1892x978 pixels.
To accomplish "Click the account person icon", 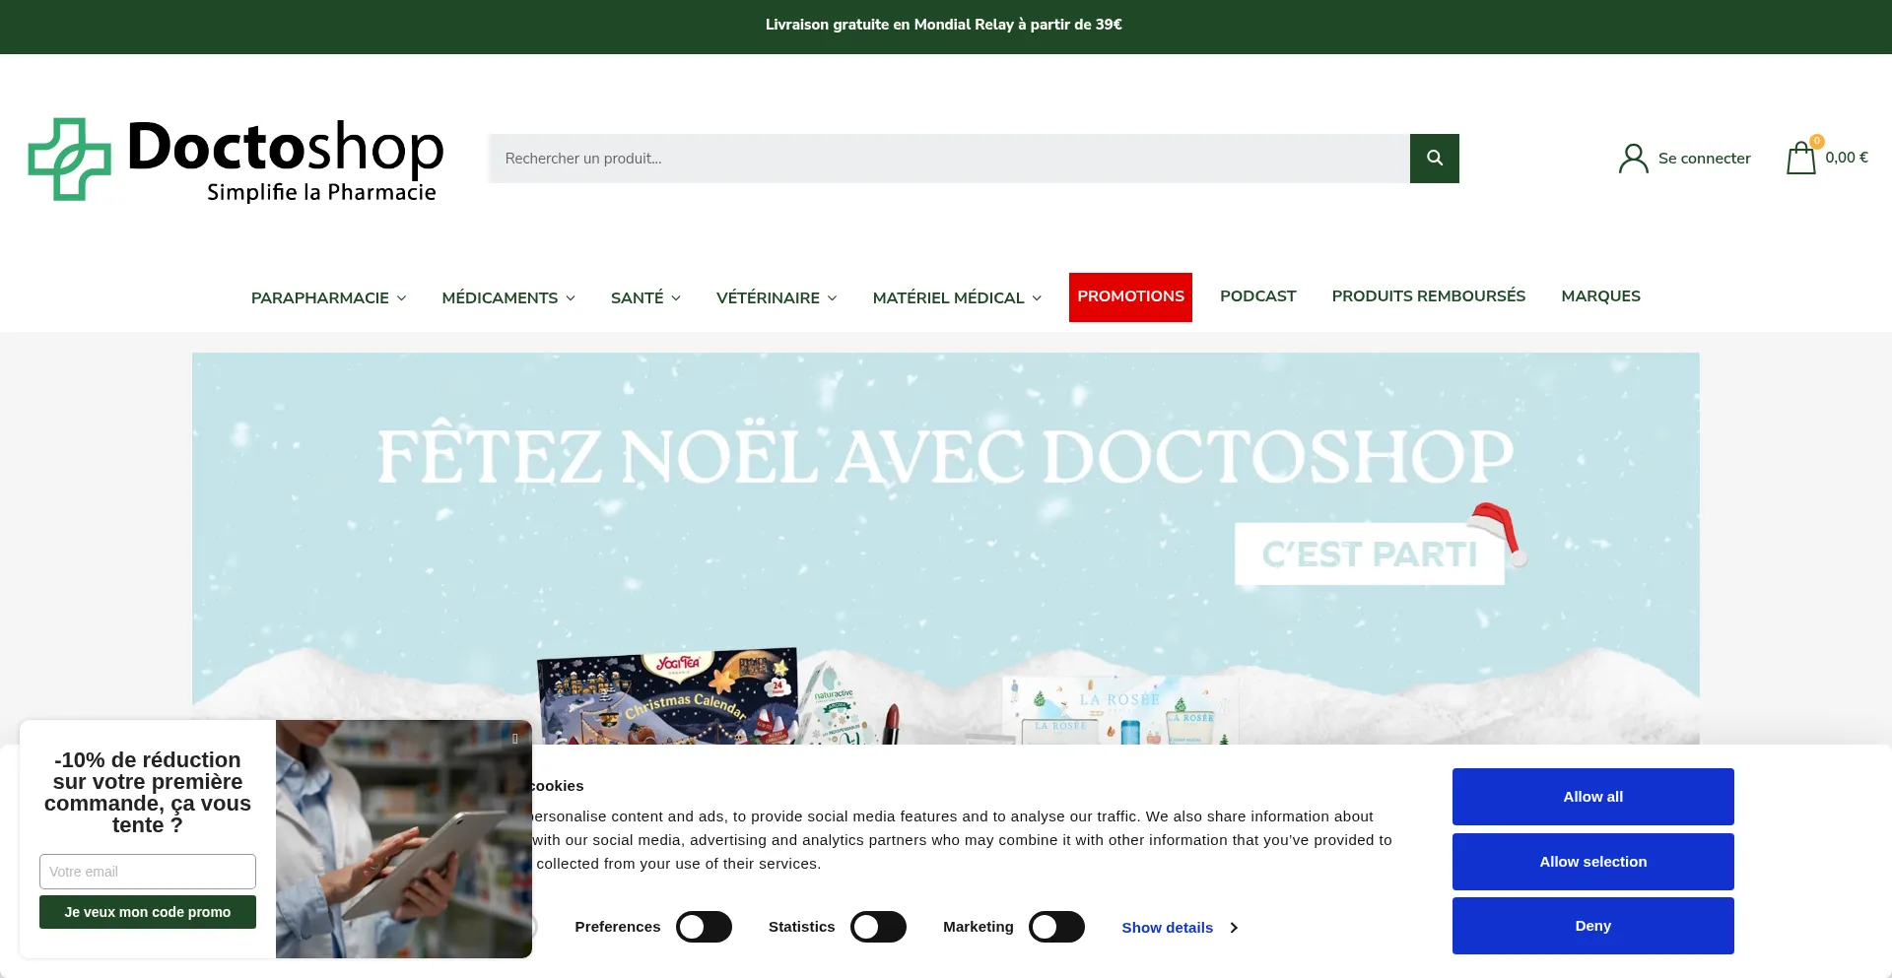I will [x=1633, y=158].
